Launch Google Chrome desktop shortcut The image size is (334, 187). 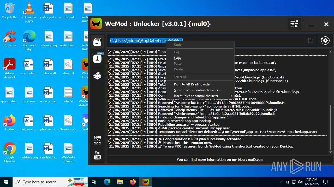pyautogui.click(x=10, y=152)
